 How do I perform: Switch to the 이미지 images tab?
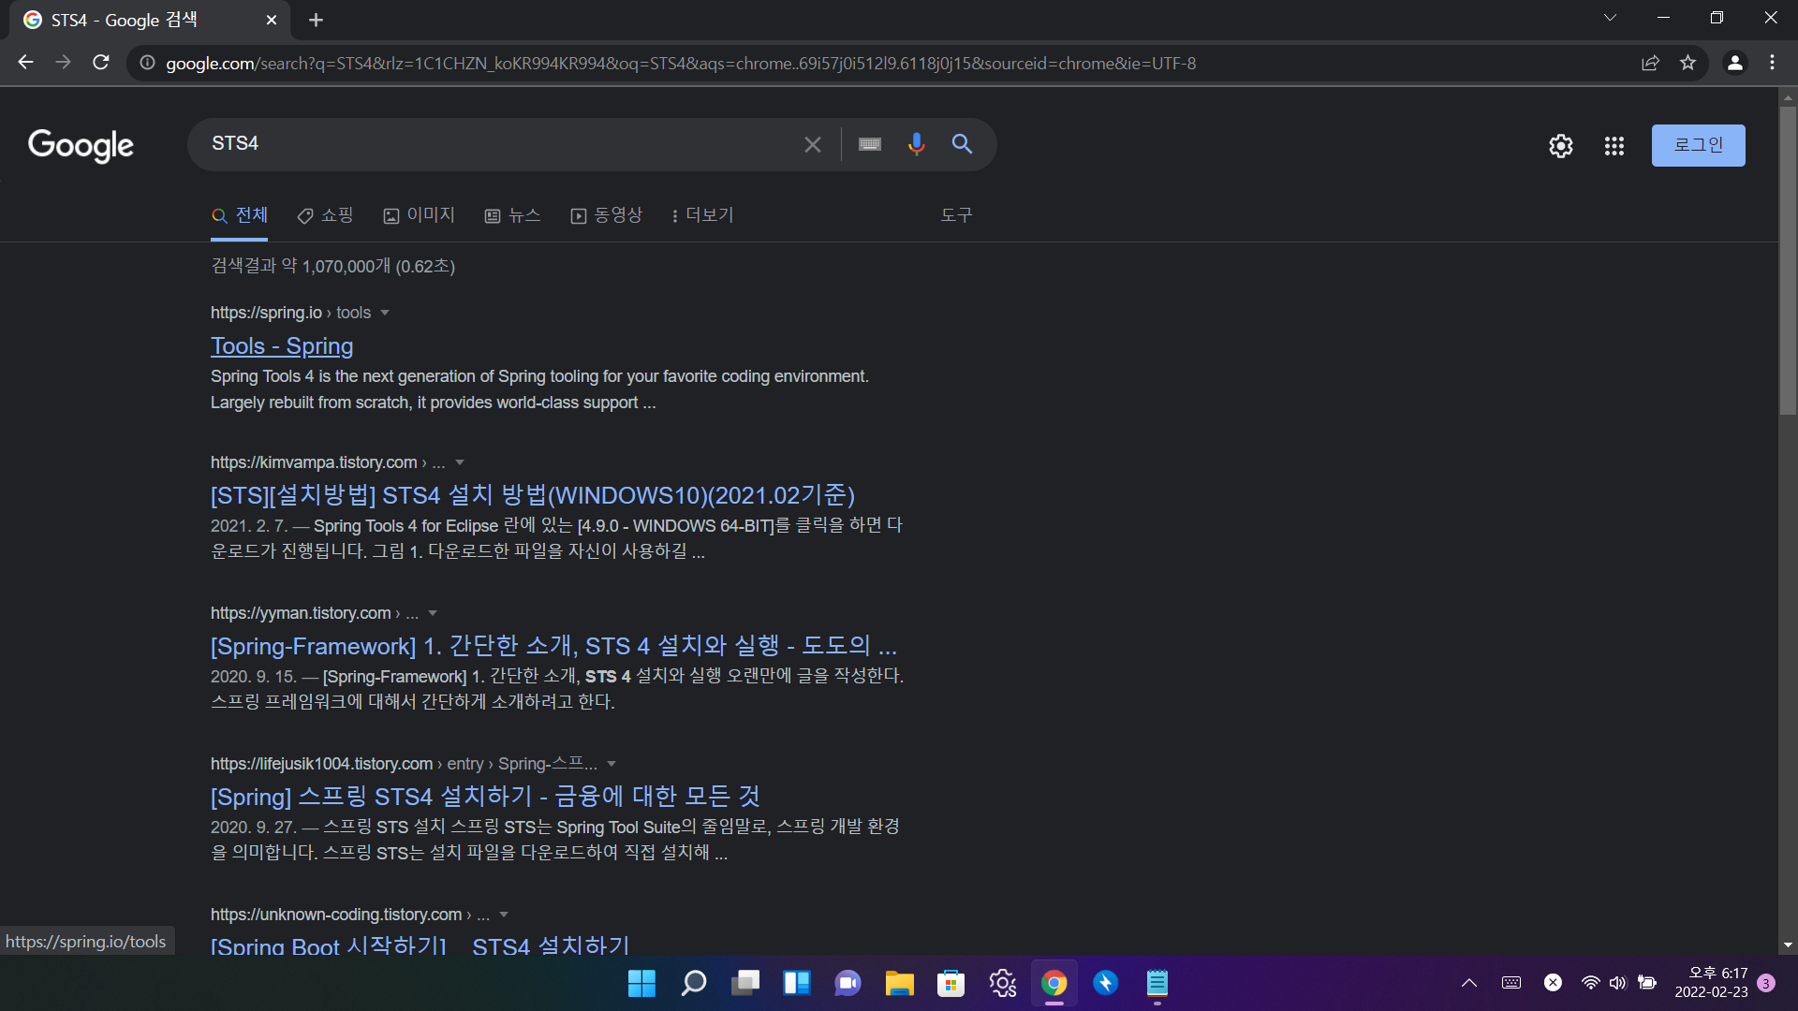(419, 215)
